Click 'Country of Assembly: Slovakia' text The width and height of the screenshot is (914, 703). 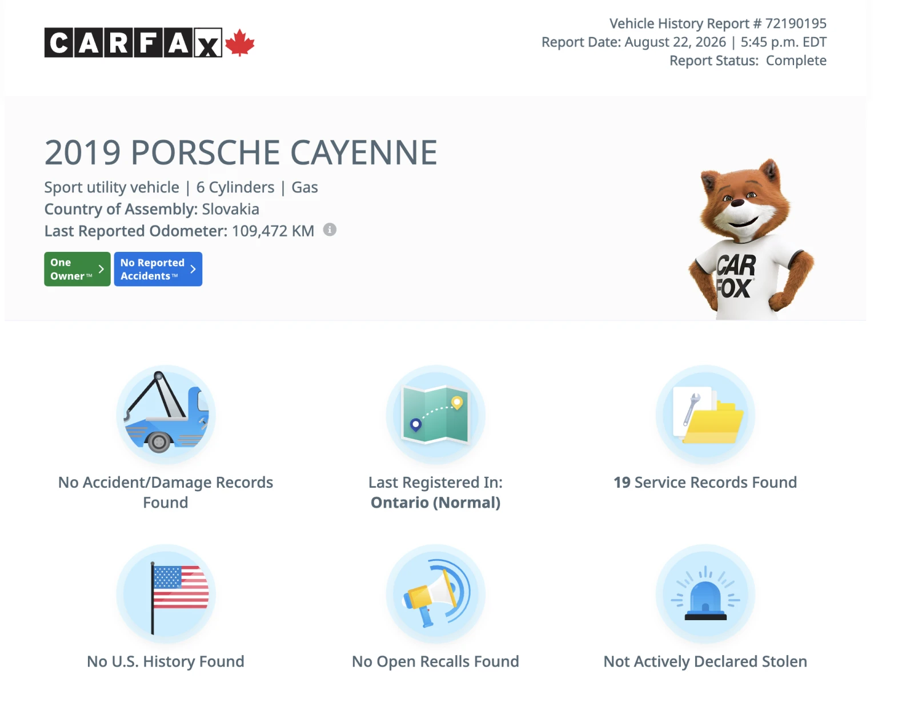tap(152, 209)
